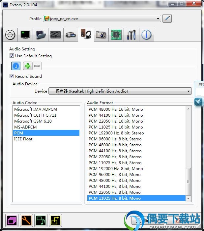Viewport: 204px width, 231px height.
Task: Open the folder settings tab
Action: pyautogui.click(x=41, y=35)
